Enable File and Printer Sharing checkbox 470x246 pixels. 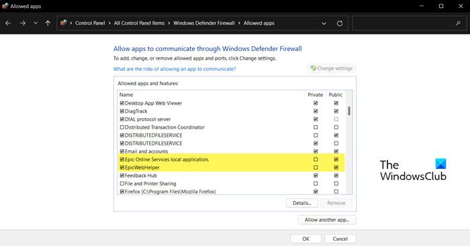[122, 184]
